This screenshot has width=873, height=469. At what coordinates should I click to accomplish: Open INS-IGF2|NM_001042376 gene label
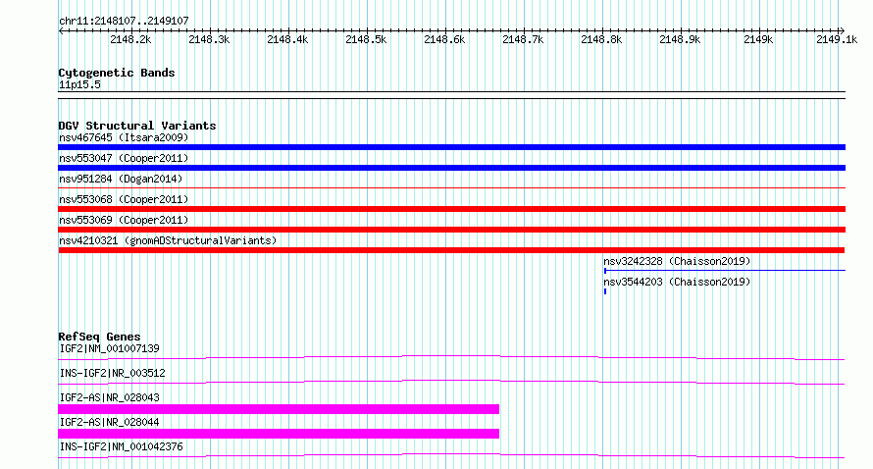pos(121,446)
